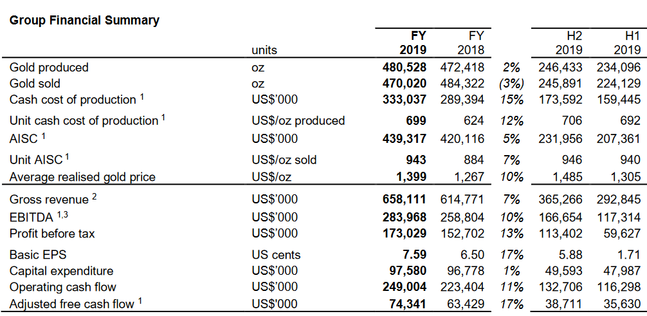
Task: Click the EBITDA FY 2019 value 283,968
Action: (404, 217)
